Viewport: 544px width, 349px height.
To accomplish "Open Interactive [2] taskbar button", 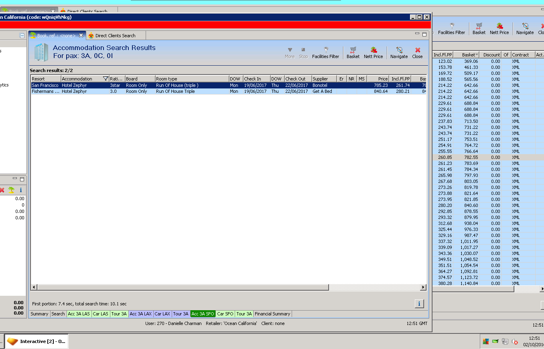I will pyautogui.click(x=36, y=341).
